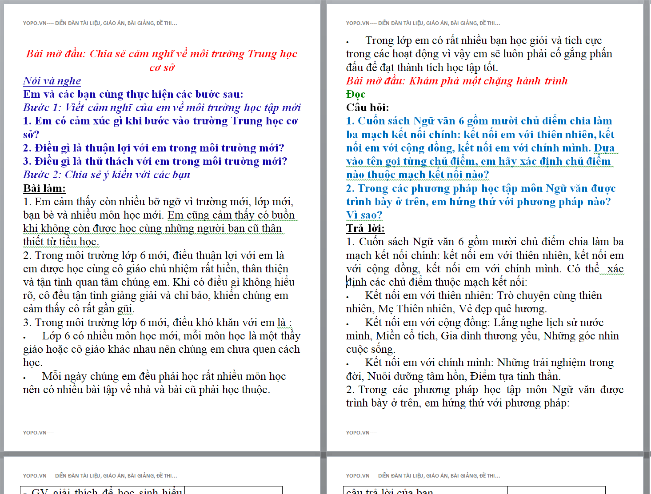Click the line starting "2. Trong môi trường lớp 6 mới, điều thuận lợi"
This screenshot has width=651, height=494.
point(154,255)
